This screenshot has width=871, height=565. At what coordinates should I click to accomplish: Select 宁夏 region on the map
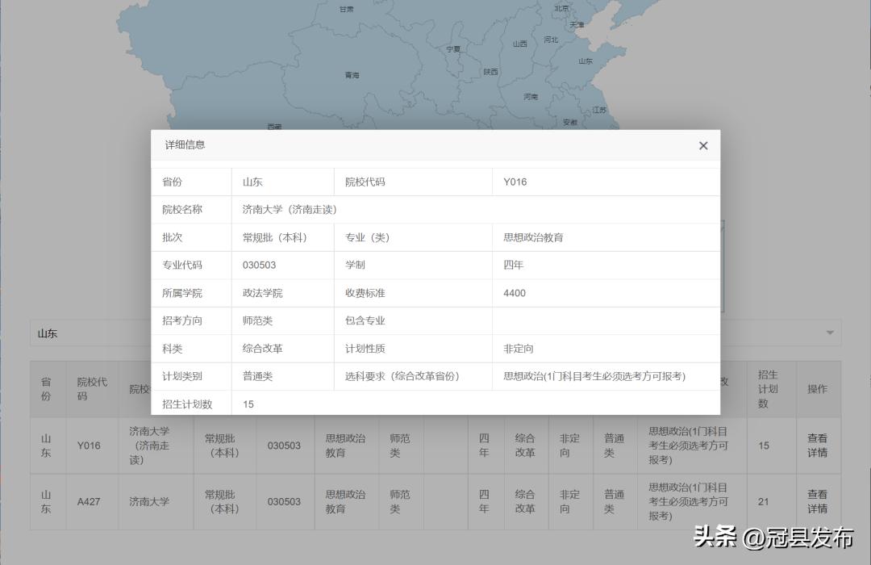(453, 49)
